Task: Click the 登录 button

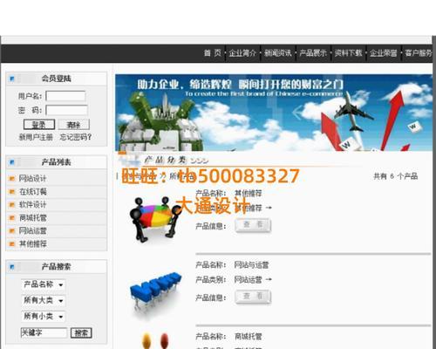Action: [x=39, y=125]
